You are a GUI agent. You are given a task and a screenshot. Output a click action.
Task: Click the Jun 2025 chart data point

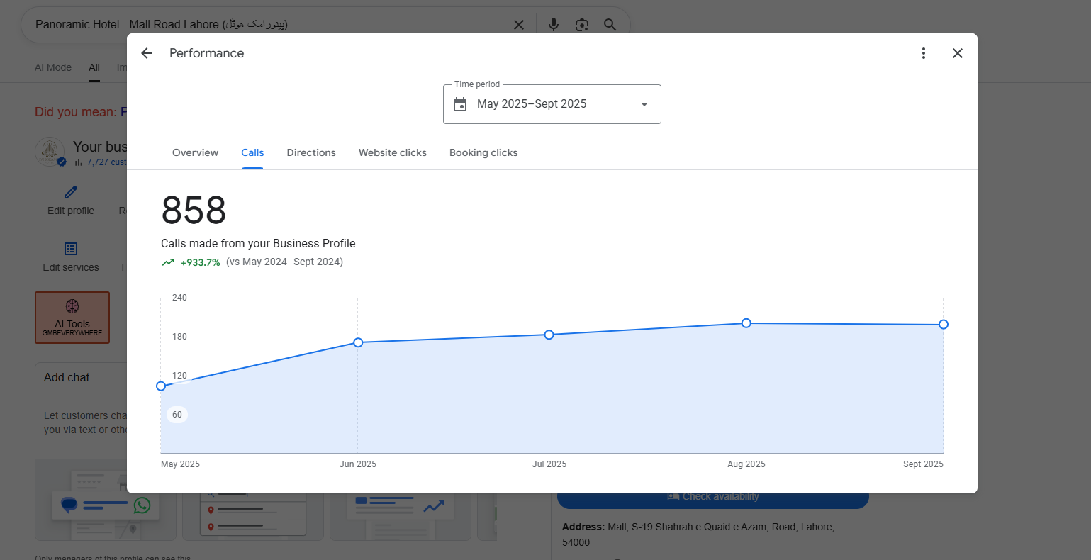point(358,342)
